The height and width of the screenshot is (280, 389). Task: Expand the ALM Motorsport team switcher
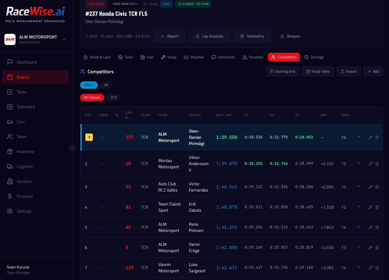pos(64,39)
